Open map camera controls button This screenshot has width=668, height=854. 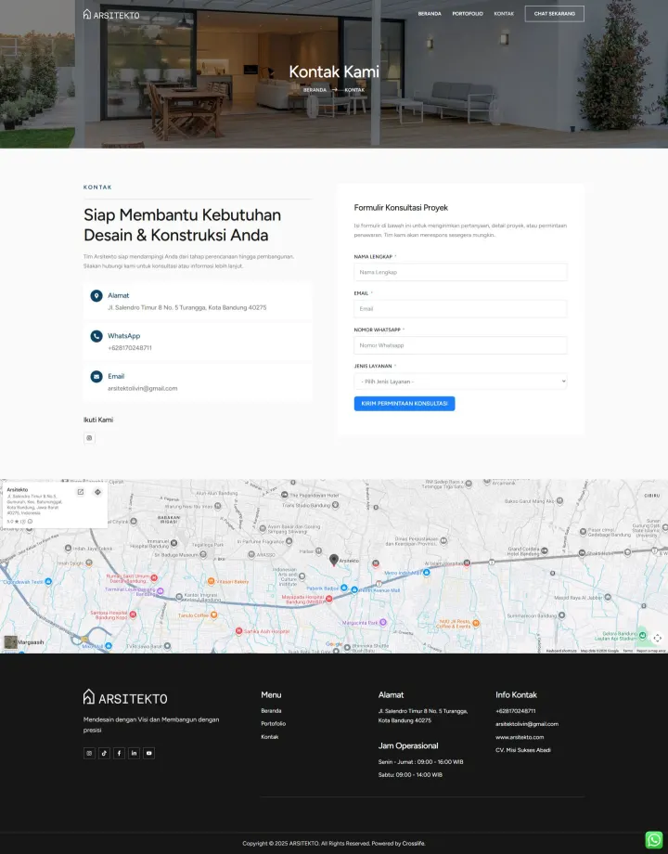[657, 639]
